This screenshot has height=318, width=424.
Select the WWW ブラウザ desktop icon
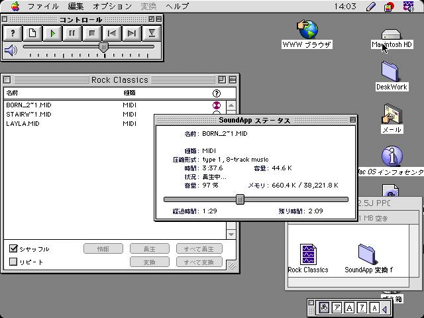pos(307,29)
